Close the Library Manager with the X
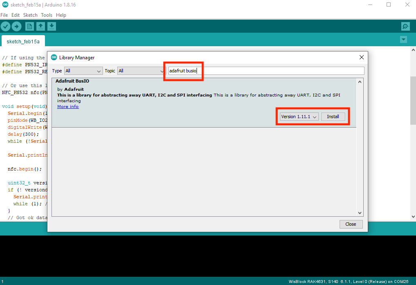 (x=361, y=57)
